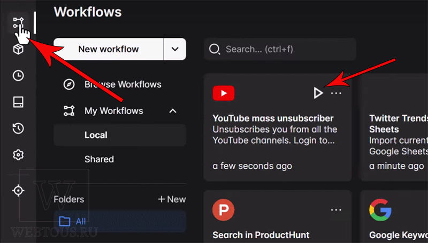The height and width of the screenshot is (243, 428).
Task: Focus the Search workflows field
Action: 280,49
